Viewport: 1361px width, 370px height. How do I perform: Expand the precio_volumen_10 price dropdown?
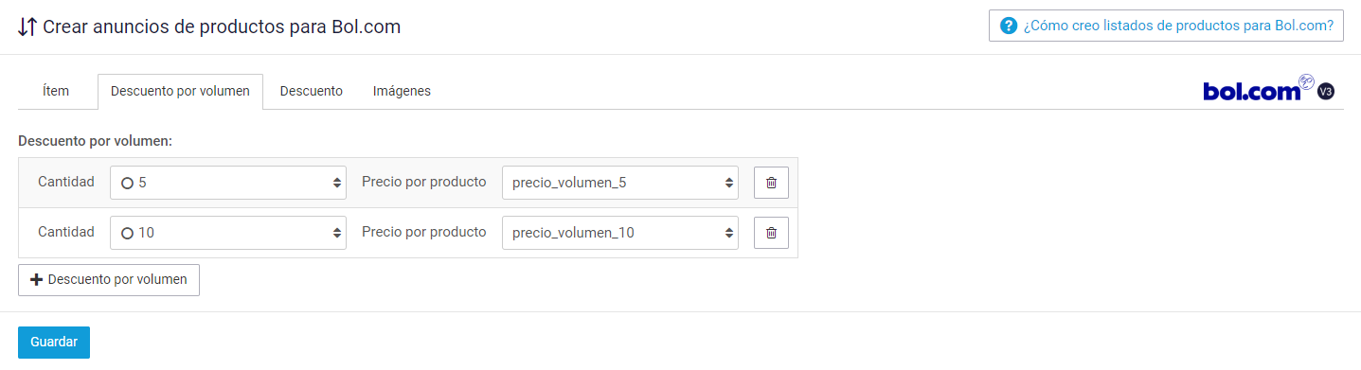(x=620, y=232)
